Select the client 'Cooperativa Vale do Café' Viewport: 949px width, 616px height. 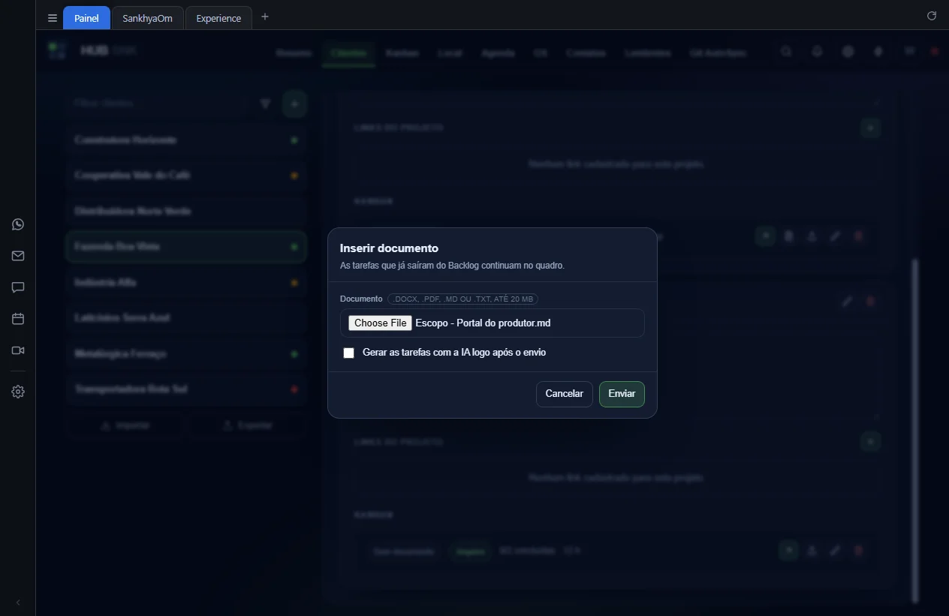pyautogui.click(x=186, y=176)
